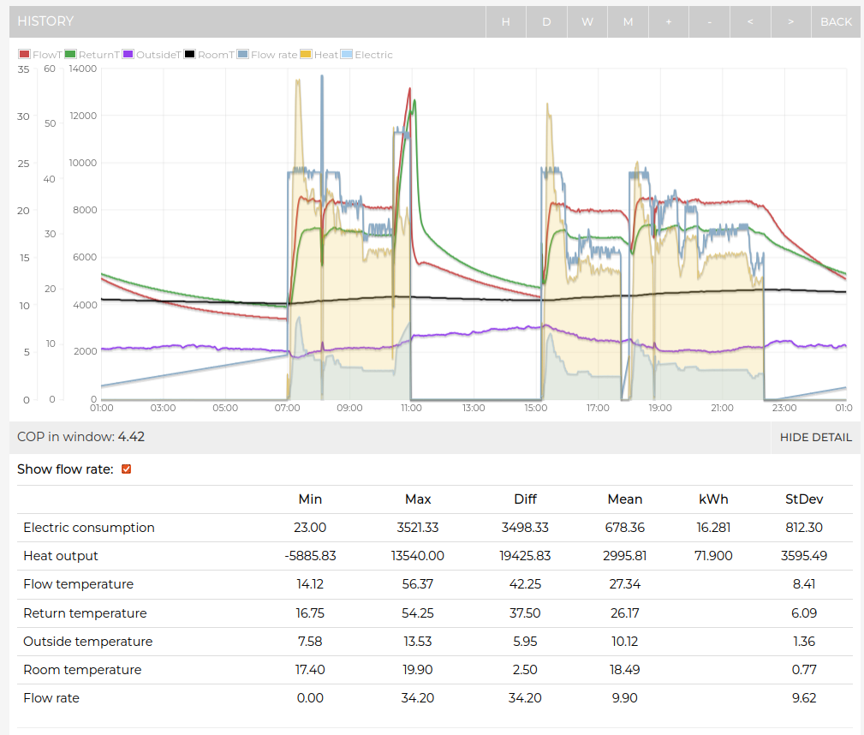
Task: Switch to weekly history view
Action: [x=587, y=21]
